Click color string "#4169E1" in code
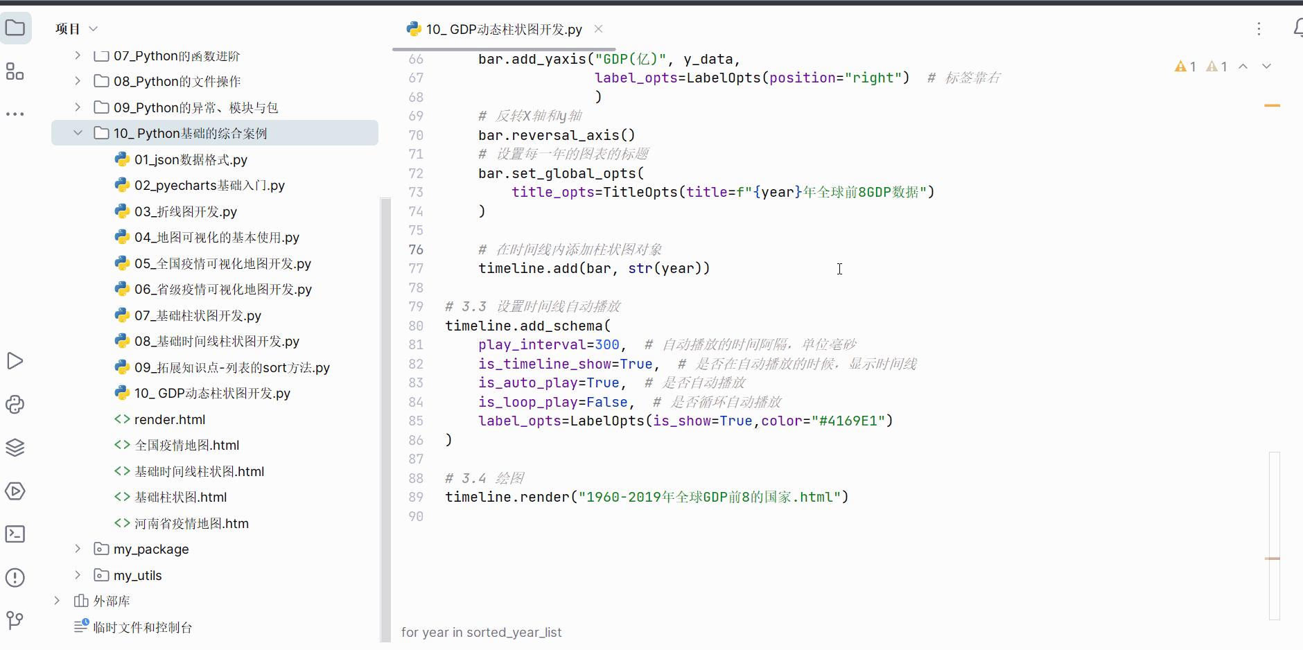The height and width of the screenshot is (650, 1303). tap(848, 421)
